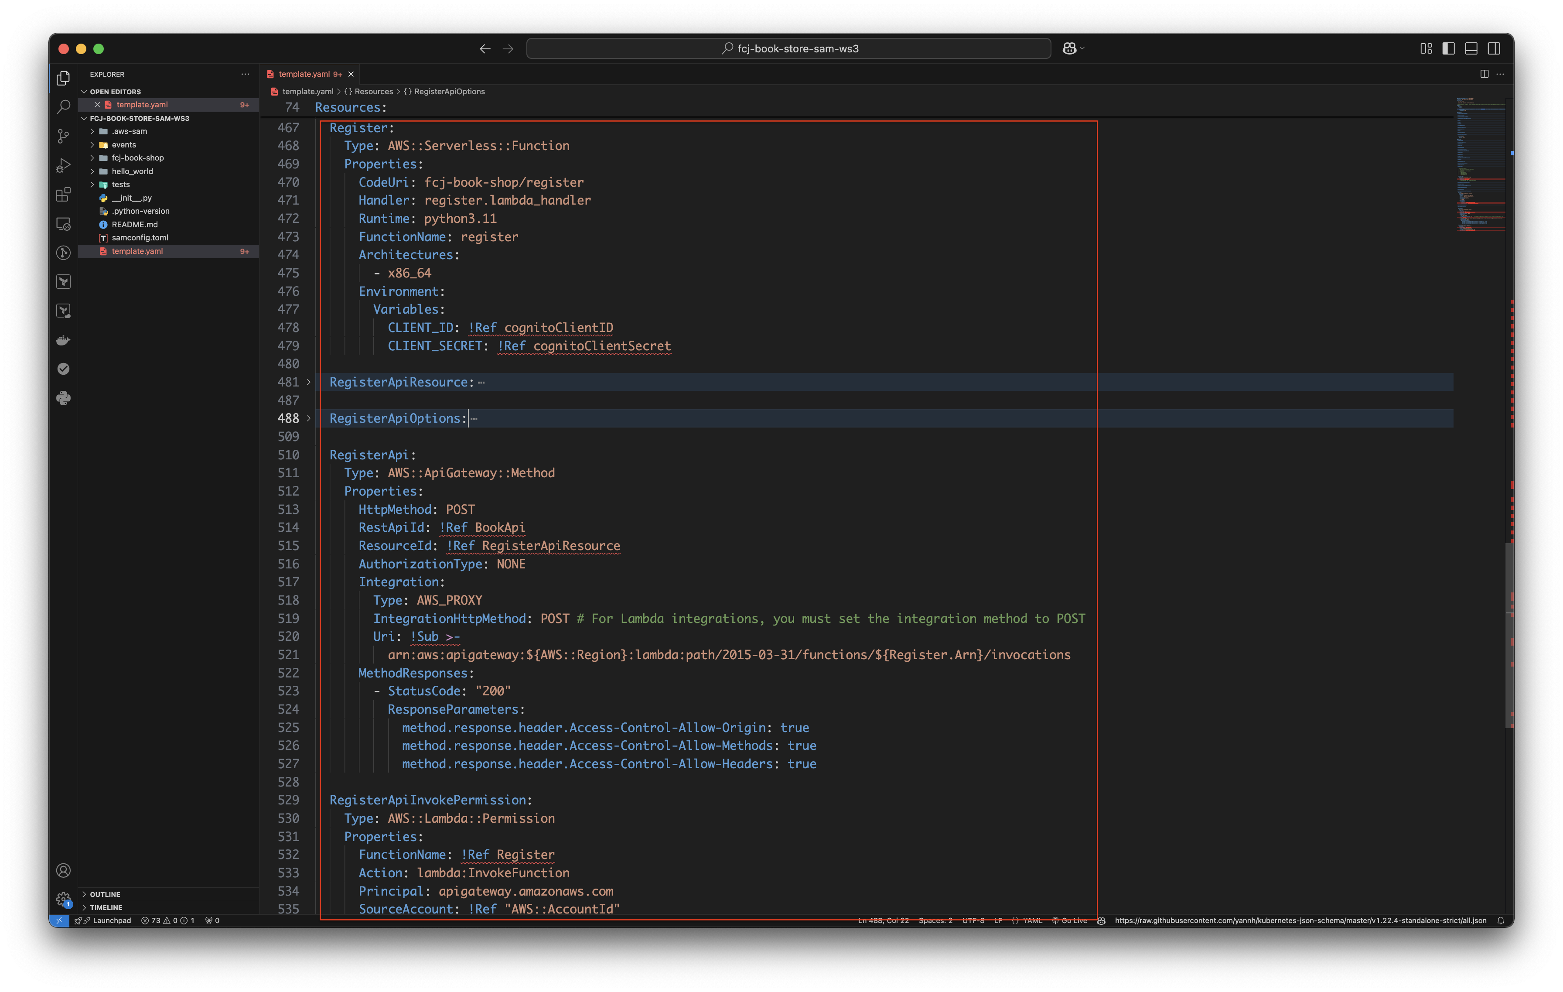This screenshot has width=1563, height=992.
Task: Click RegisterApiOptions in the breadcrumb
Action: point(449,92)
